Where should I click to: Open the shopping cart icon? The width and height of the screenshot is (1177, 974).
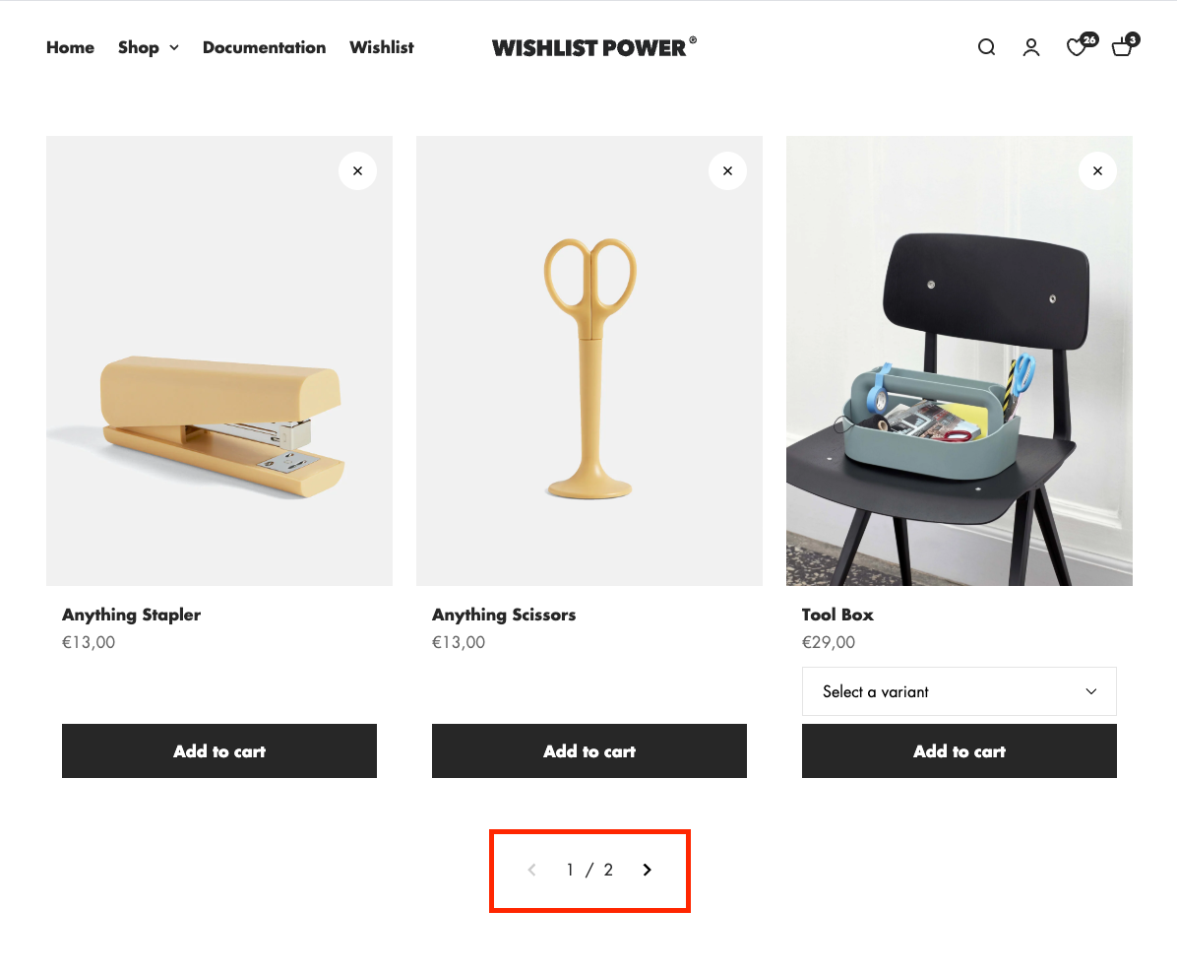tap(1125, 45)
